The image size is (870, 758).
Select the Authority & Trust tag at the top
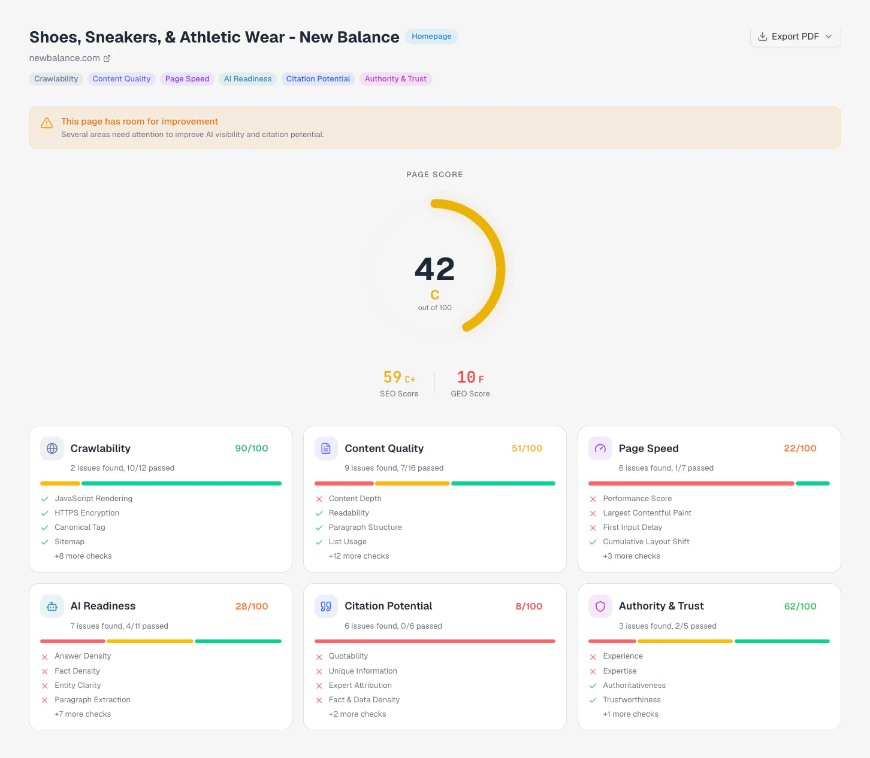pyautogui.click(x=395, y=79)
